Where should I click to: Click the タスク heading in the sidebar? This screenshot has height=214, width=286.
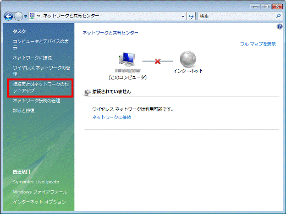[19, 31]
